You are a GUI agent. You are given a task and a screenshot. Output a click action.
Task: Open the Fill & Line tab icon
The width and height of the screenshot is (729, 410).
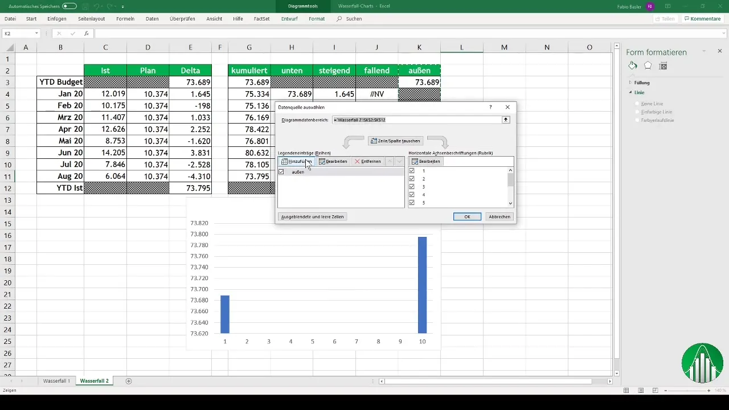click(633, 66)
